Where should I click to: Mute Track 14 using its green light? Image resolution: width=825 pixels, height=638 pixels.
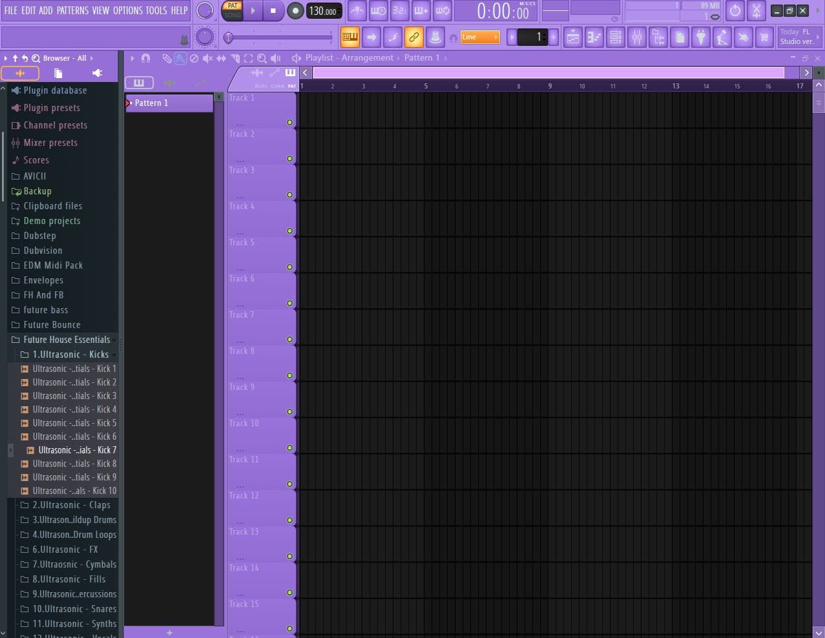289,593
